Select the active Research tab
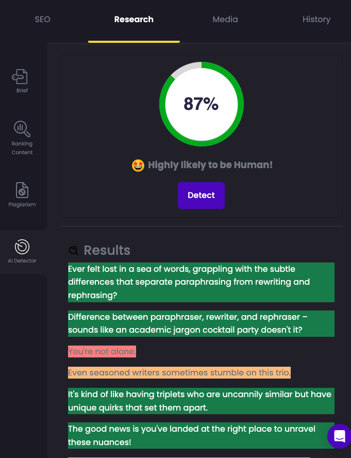Viewport: 351px width, 458px height. [133, 19]
